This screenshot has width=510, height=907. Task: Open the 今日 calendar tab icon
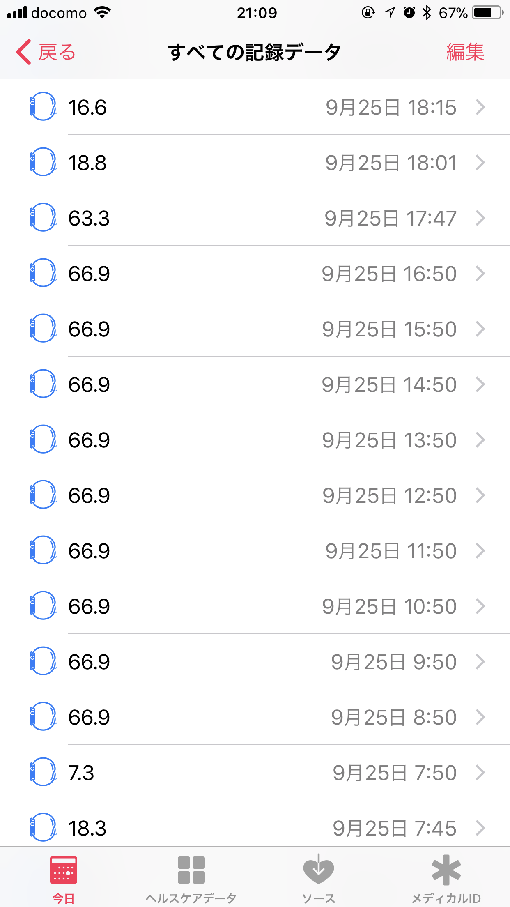[x=64, y=870]
